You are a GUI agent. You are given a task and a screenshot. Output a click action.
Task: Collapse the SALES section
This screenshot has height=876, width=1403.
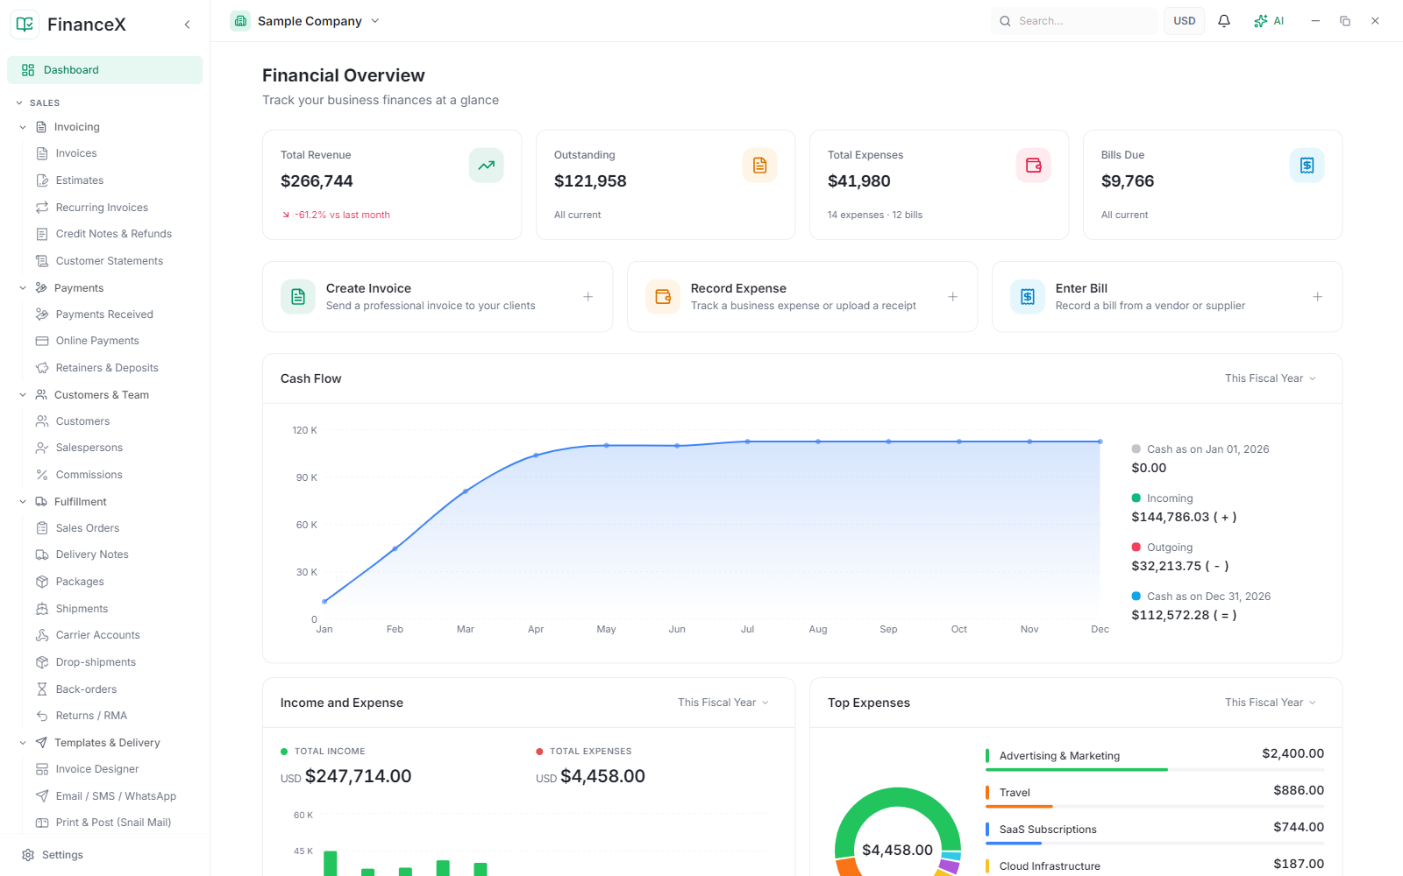19,103
